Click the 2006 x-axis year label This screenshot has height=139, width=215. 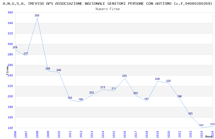click(15, 134)
